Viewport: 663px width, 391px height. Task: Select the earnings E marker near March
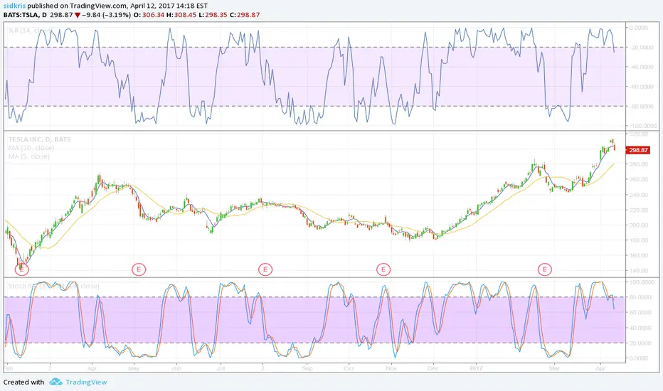(x=545, y=269)
